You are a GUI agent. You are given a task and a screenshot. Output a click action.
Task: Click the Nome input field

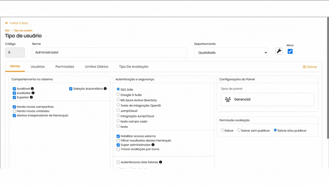click(109, 53)
